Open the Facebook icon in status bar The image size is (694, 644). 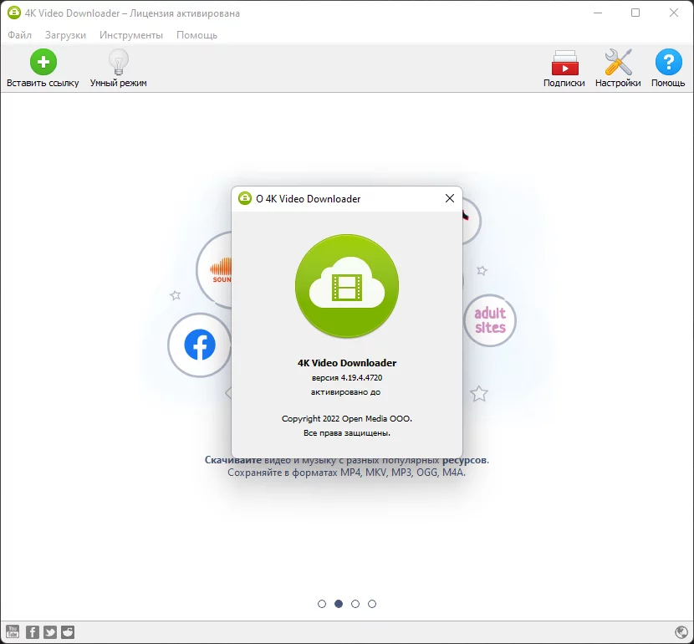33,631
